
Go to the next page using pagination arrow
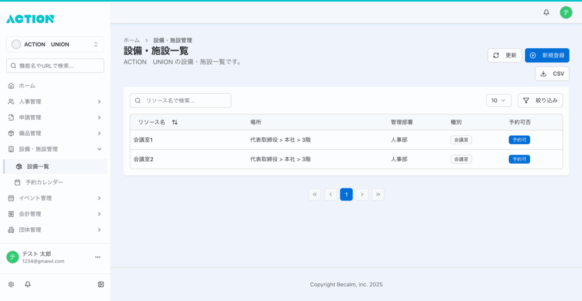pyautogui.click(x=362, y=194)
